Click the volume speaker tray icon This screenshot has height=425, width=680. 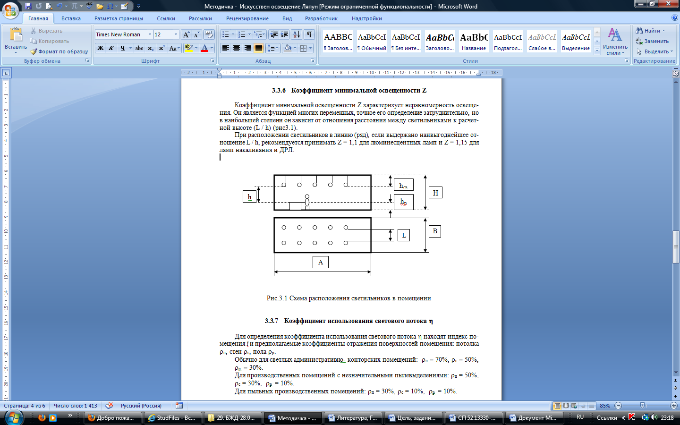pyautogui.click(x=654, y=417)
